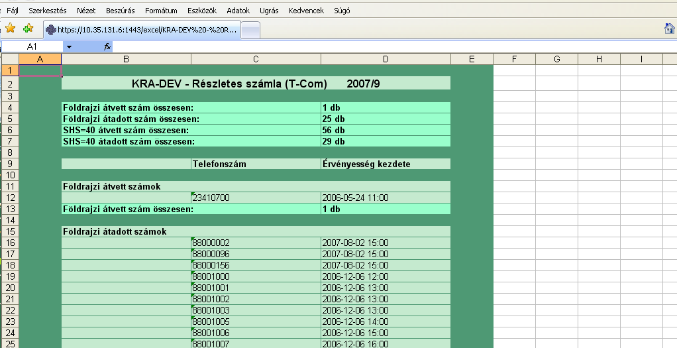Image resolution: width=677 pixels, height=348 pixels.
Task: Open the Kedvencek menu
Action: pos(307,11)
